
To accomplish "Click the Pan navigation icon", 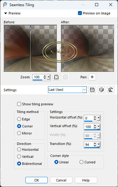I will click(x=92, y=77).
